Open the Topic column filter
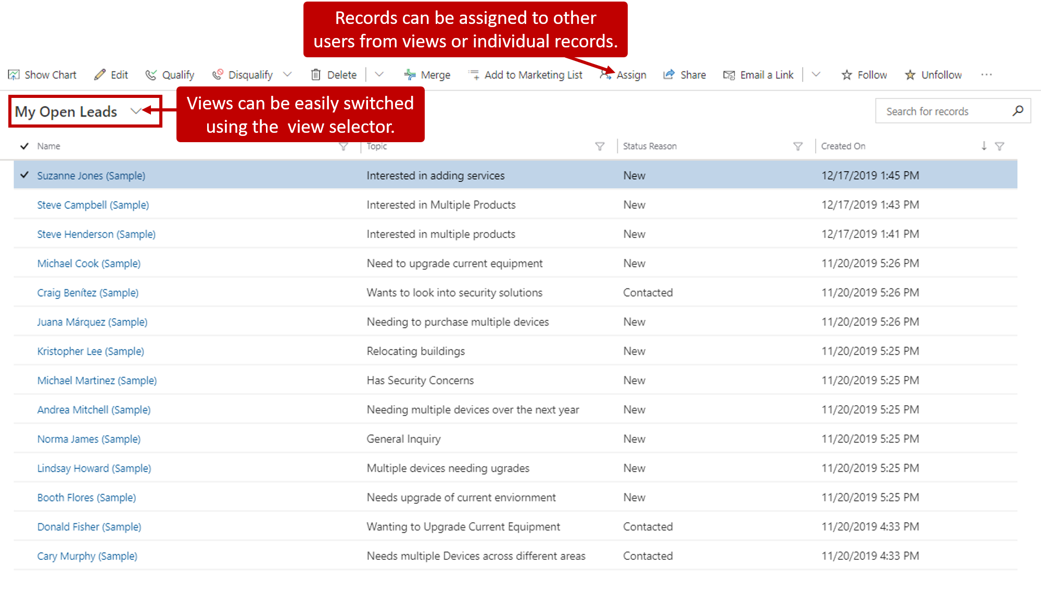 click(600, 146)
